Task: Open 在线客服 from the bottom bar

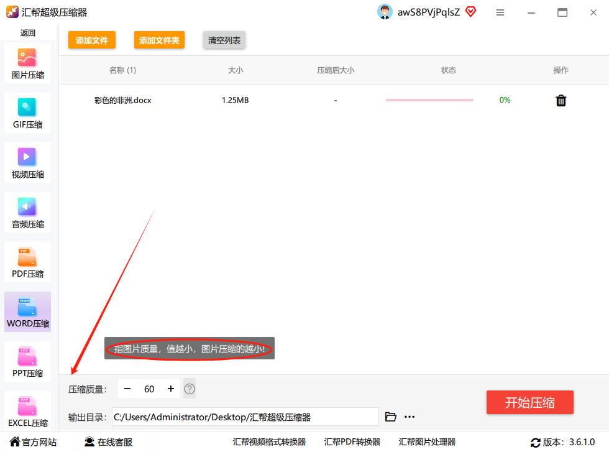Action: point(113,443)
